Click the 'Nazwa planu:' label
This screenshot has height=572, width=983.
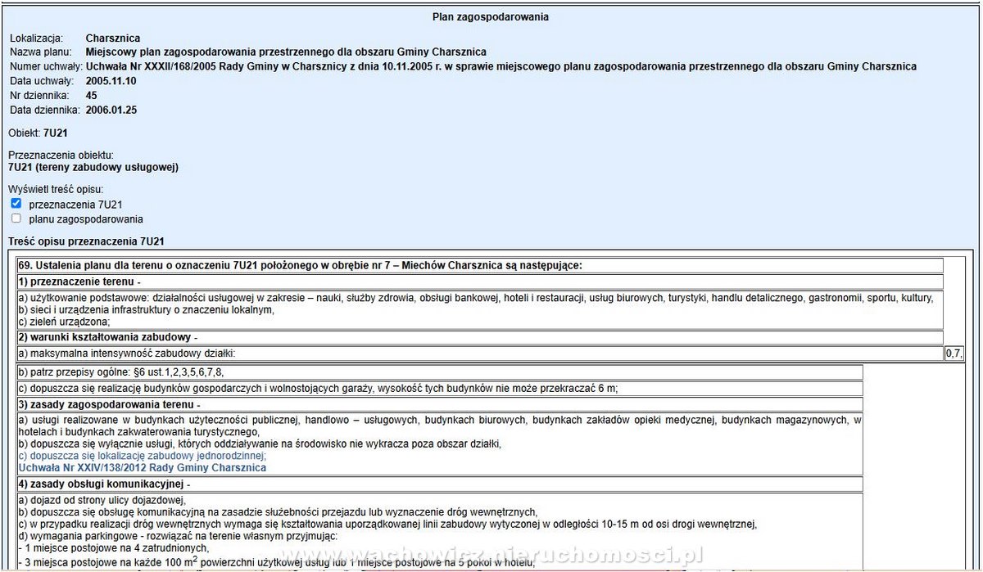tap(40, 52)
